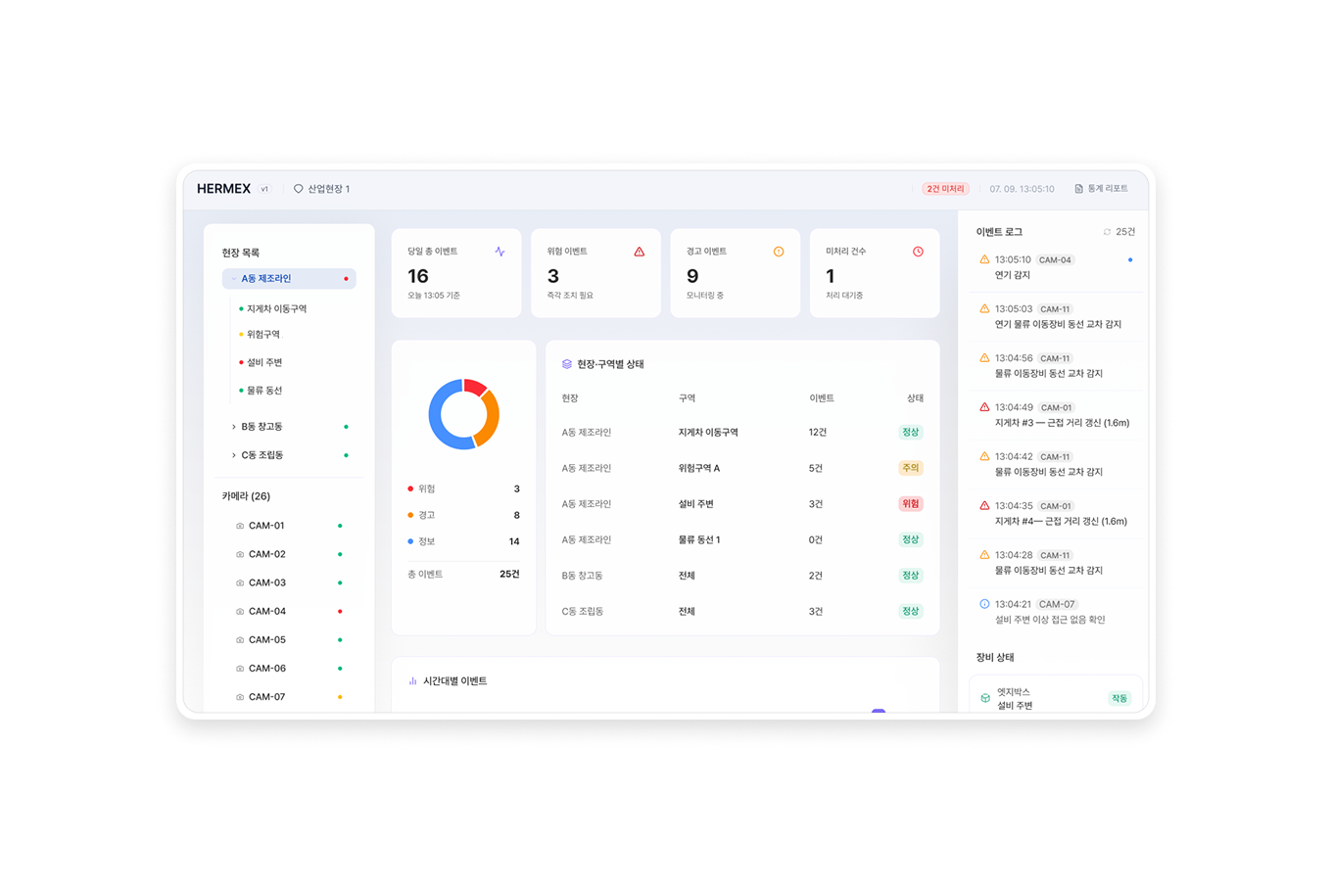Expand the B동 창고동 site group
1332x883 pixels.
[x=233, y=427]
